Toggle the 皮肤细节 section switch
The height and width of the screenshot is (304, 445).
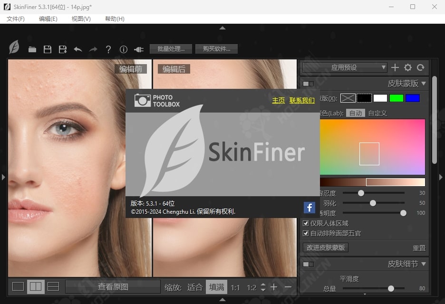coord(308,264)
